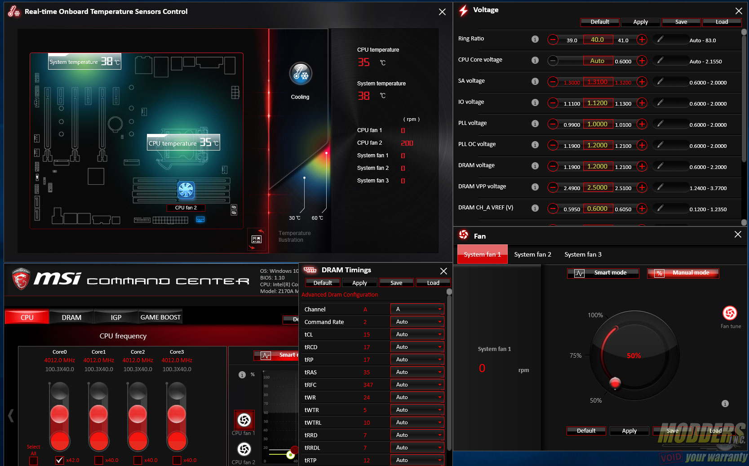Screen dimensions: 749x466
Task: Increase Ring Ratio with plus icon
Action: (642, 40)
